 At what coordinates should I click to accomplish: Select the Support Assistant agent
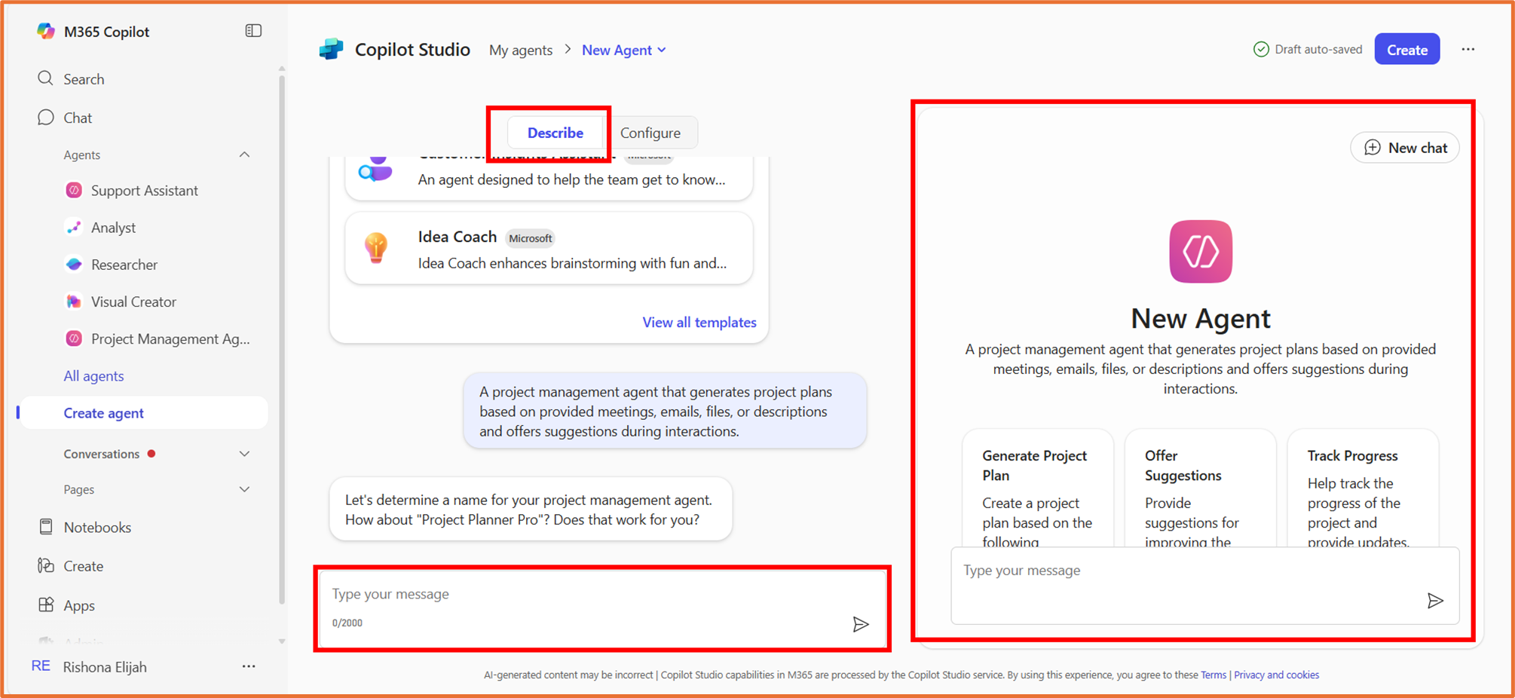pyautogui.click(x=144, y=190)
